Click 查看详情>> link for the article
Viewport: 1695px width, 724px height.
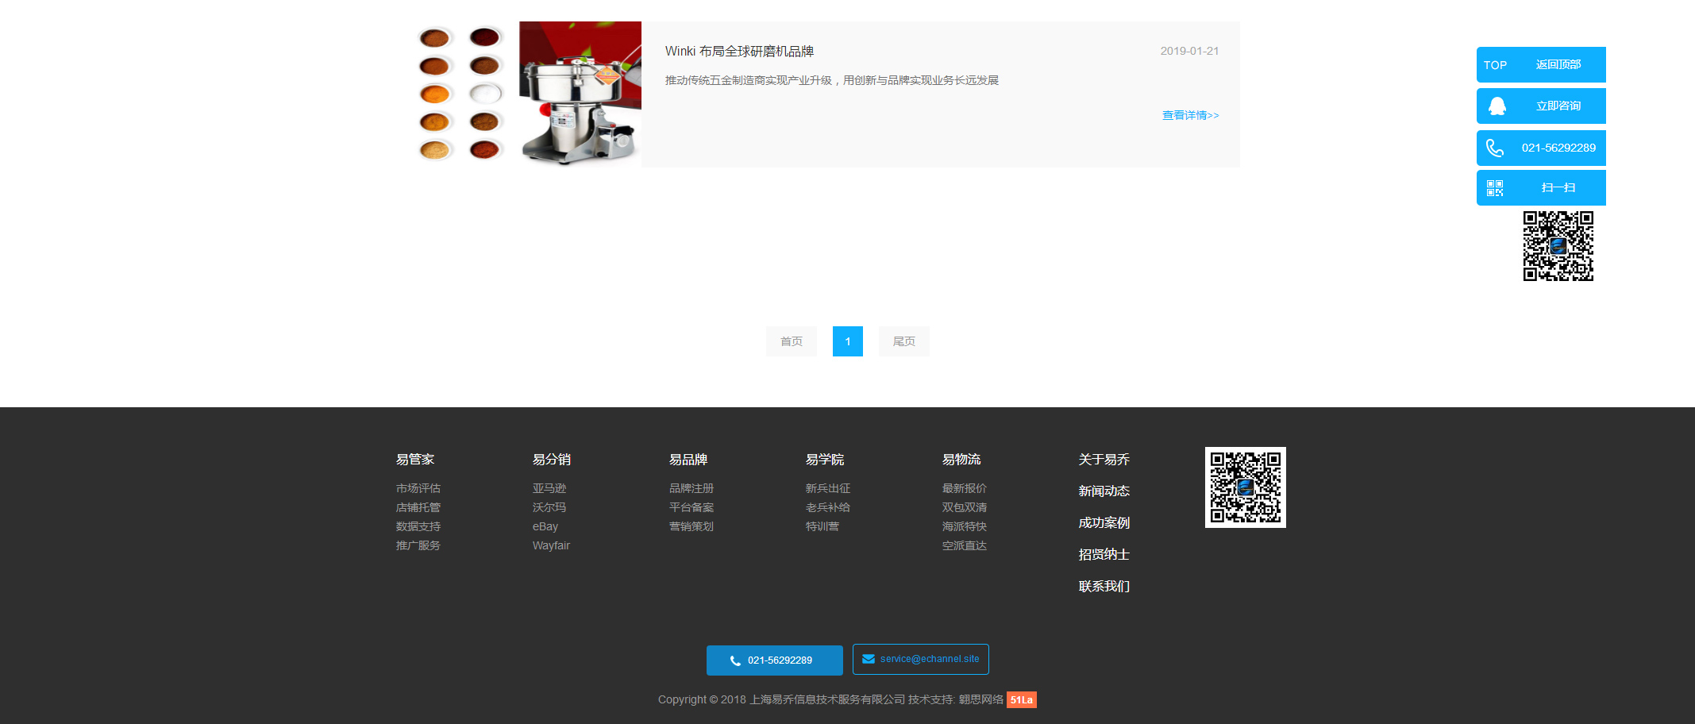tap(1190, 116)
